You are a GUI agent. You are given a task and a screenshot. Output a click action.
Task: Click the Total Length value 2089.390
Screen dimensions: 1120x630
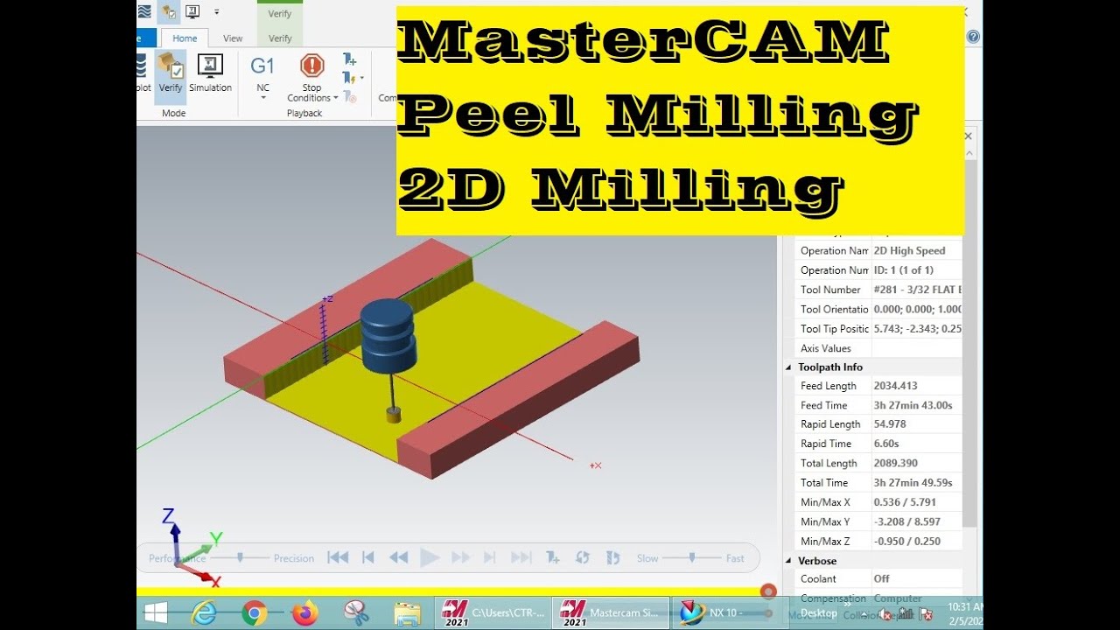pos(896,464)
